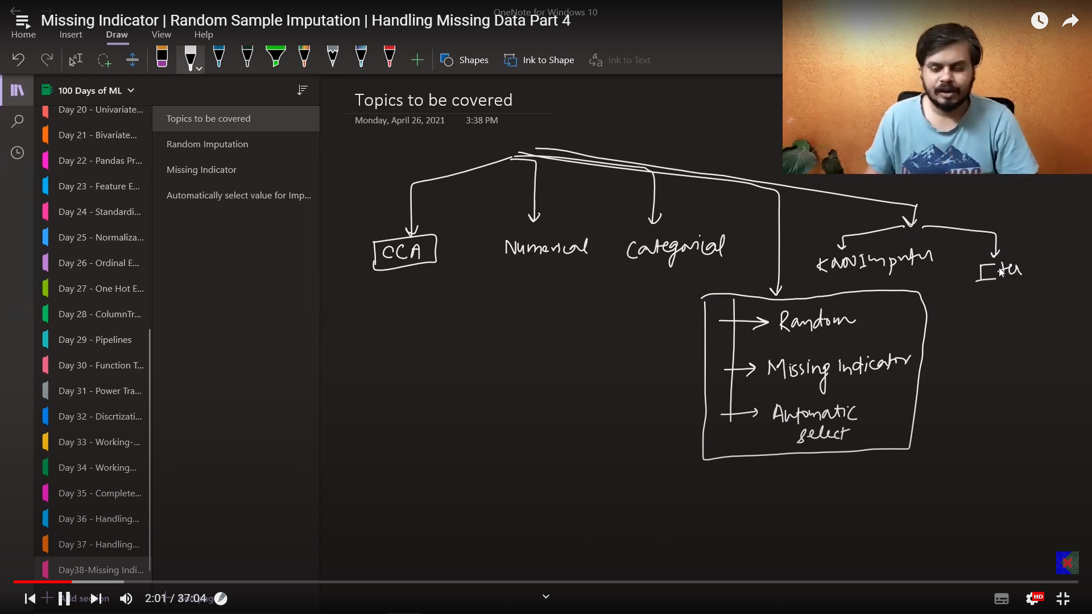Open the Random Imputation page
This screenshot has height=614, width=1092.
(x=208, y=144)
